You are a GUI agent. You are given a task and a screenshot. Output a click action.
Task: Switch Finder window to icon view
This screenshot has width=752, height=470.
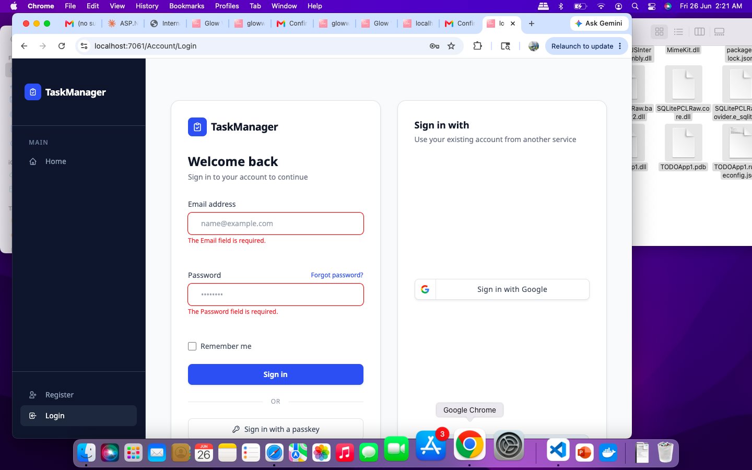point(660,32)
